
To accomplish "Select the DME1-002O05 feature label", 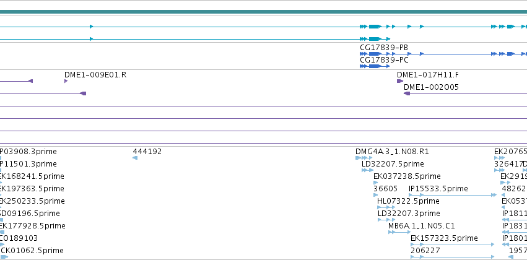I will [431, 87].
